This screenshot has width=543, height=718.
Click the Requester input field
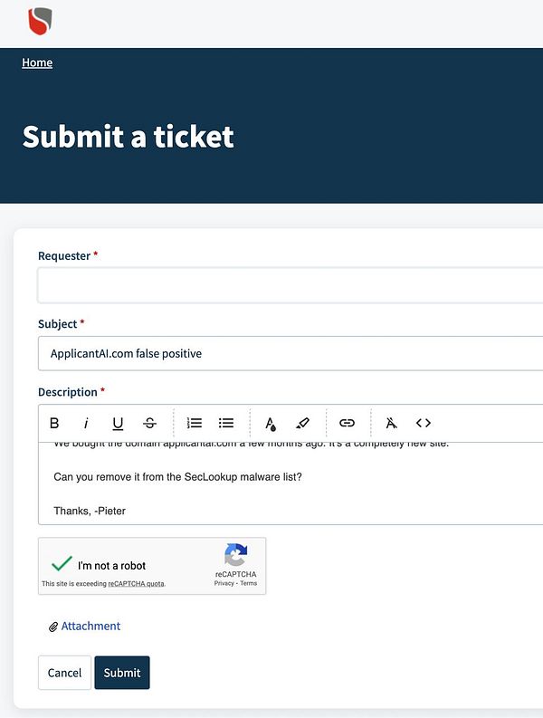click(290, 285)
